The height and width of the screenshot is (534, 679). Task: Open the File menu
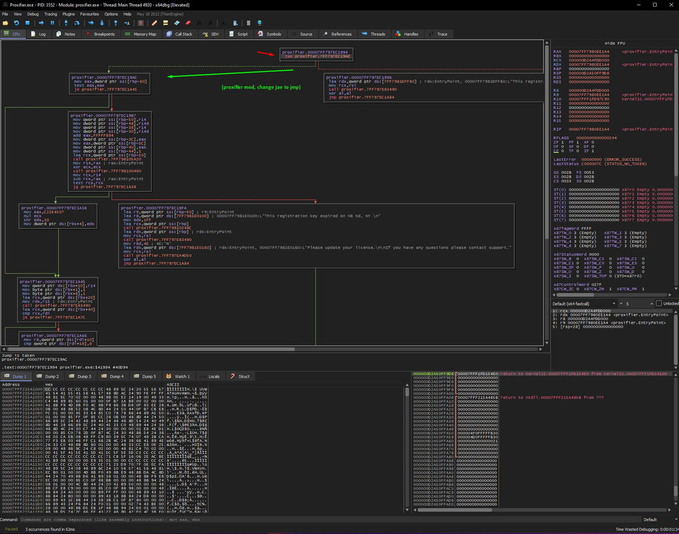pyautogui.click(x=5, y=14)
